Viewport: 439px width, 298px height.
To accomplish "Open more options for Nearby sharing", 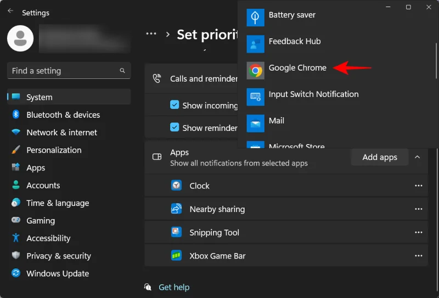I will pyautogui.click(x=419, y=209).
